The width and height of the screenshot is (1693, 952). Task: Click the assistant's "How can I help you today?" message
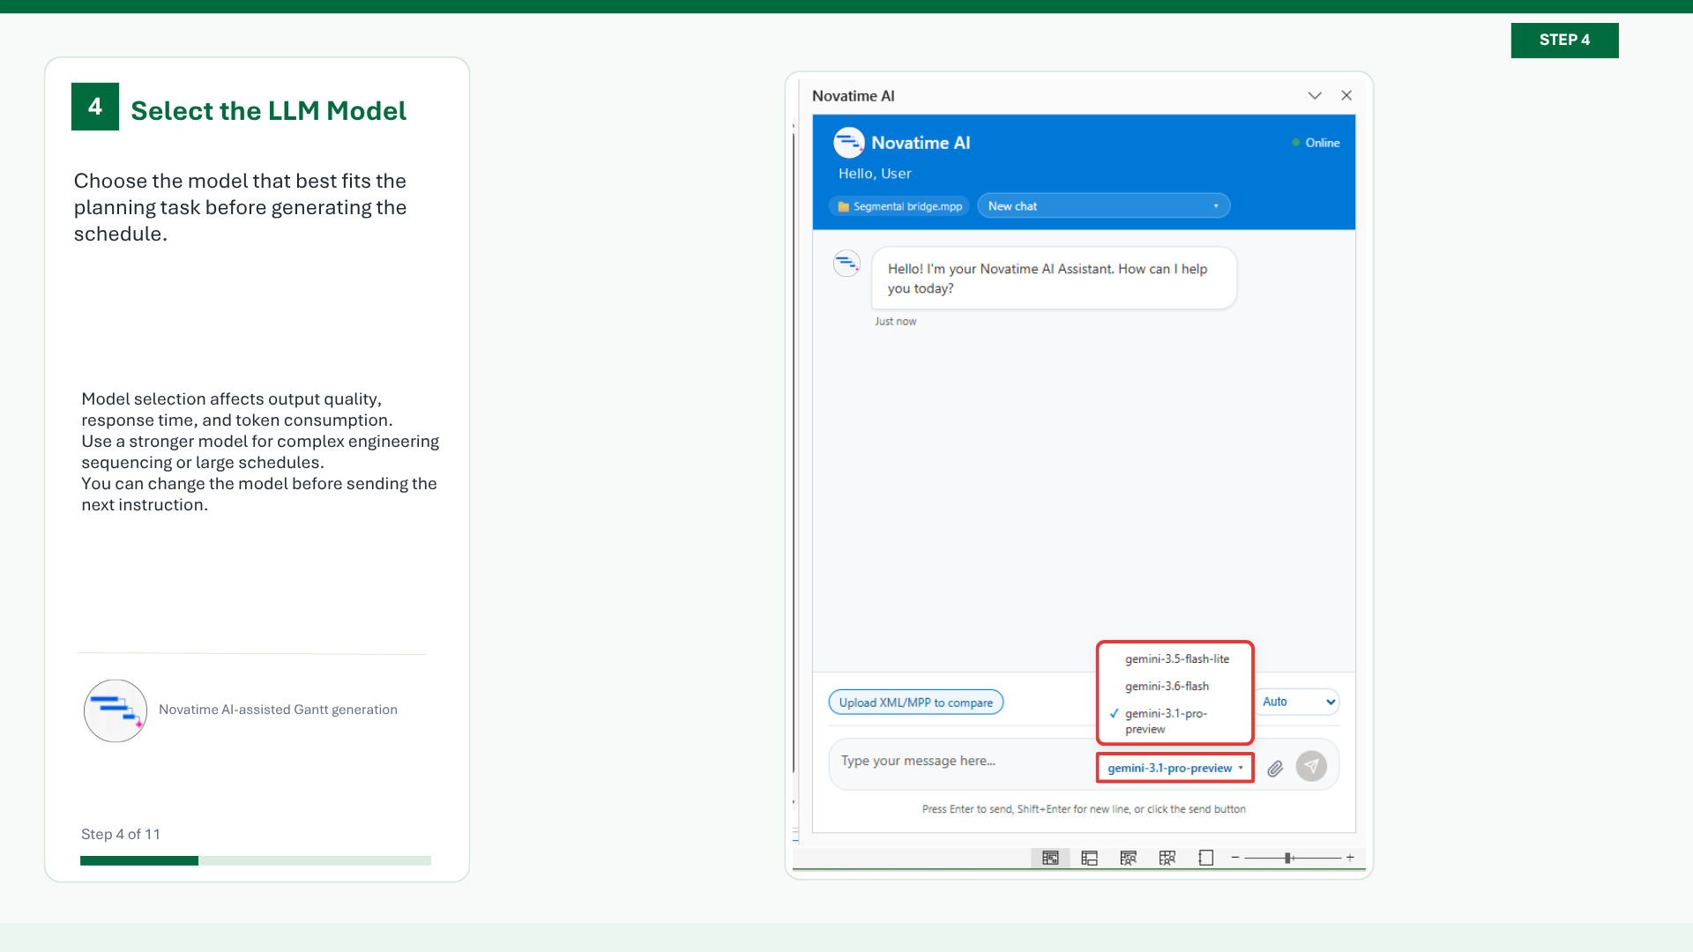[x=1054, y=279]
